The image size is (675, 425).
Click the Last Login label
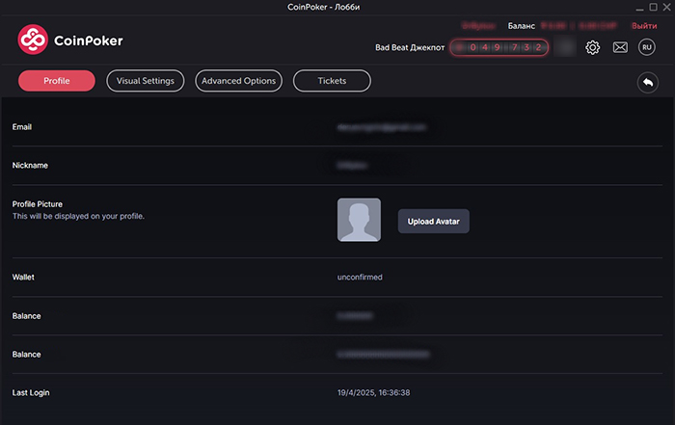coord(31,393)
